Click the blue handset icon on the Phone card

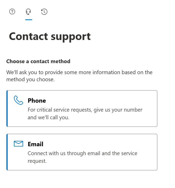click(18, 100)
